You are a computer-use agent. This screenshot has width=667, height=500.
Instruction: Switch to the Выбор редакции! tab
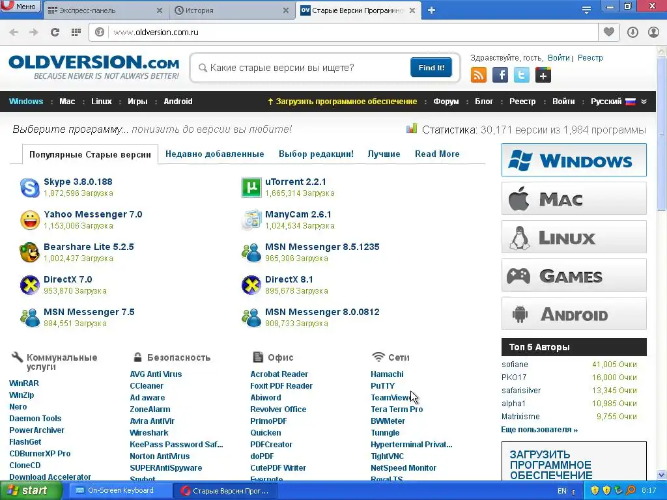click(316, 154)
